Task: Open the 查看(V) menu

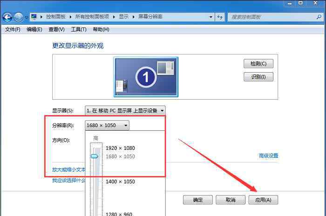Action: (x=56, y=29)
